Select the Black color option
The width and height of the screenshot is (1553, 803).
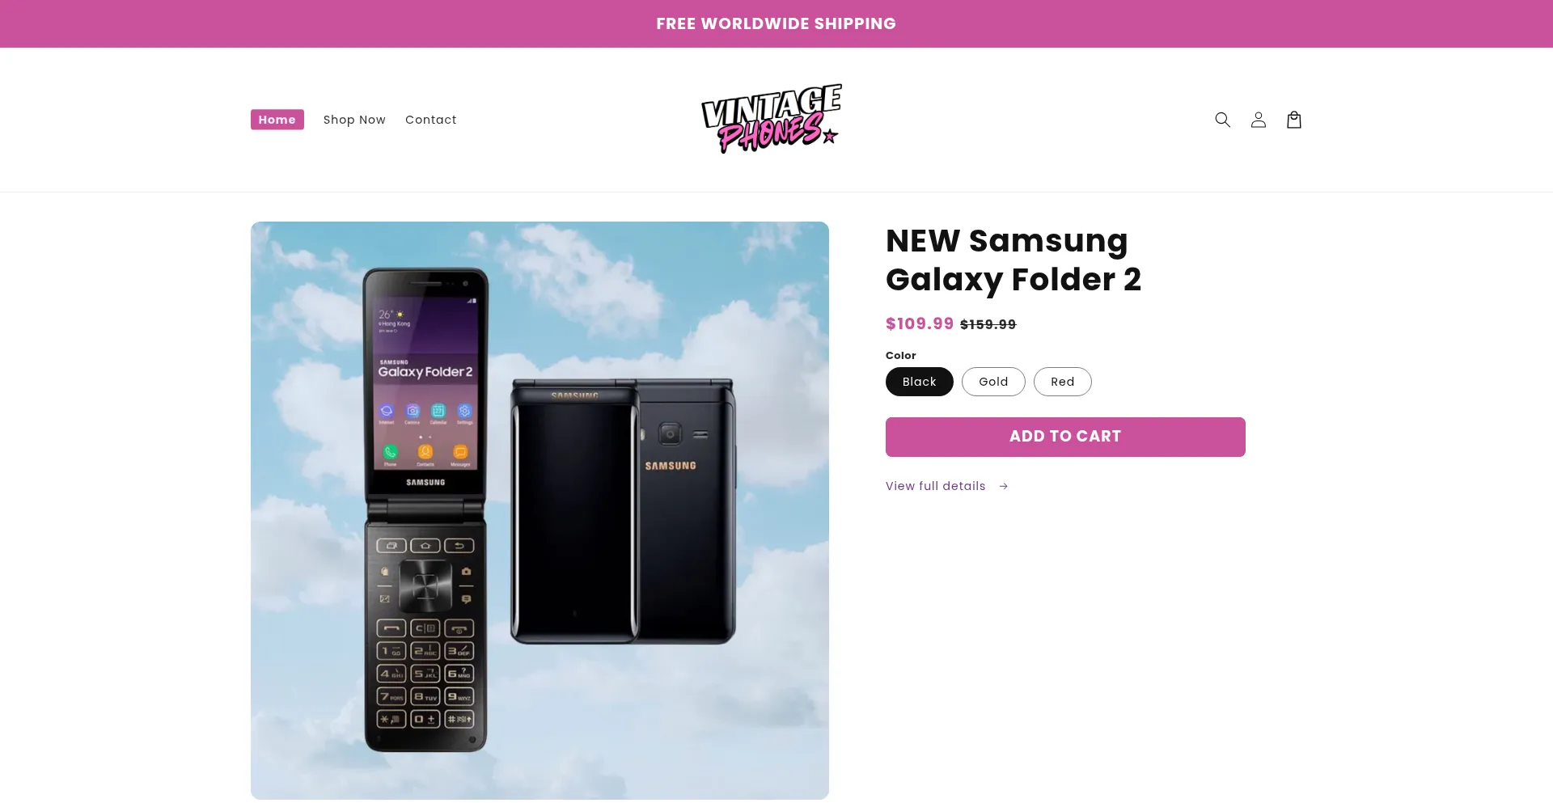tap(919, 382)
